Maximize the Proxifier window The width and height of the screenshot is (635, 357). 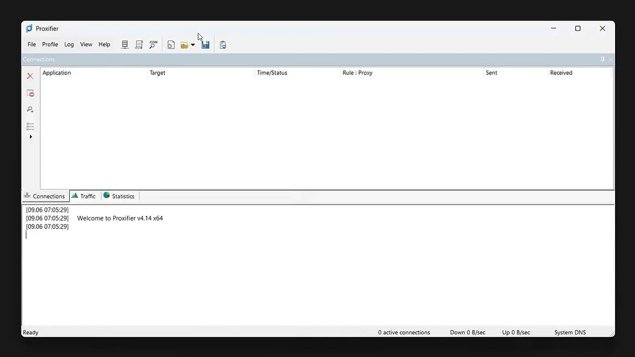click(578, 29)
